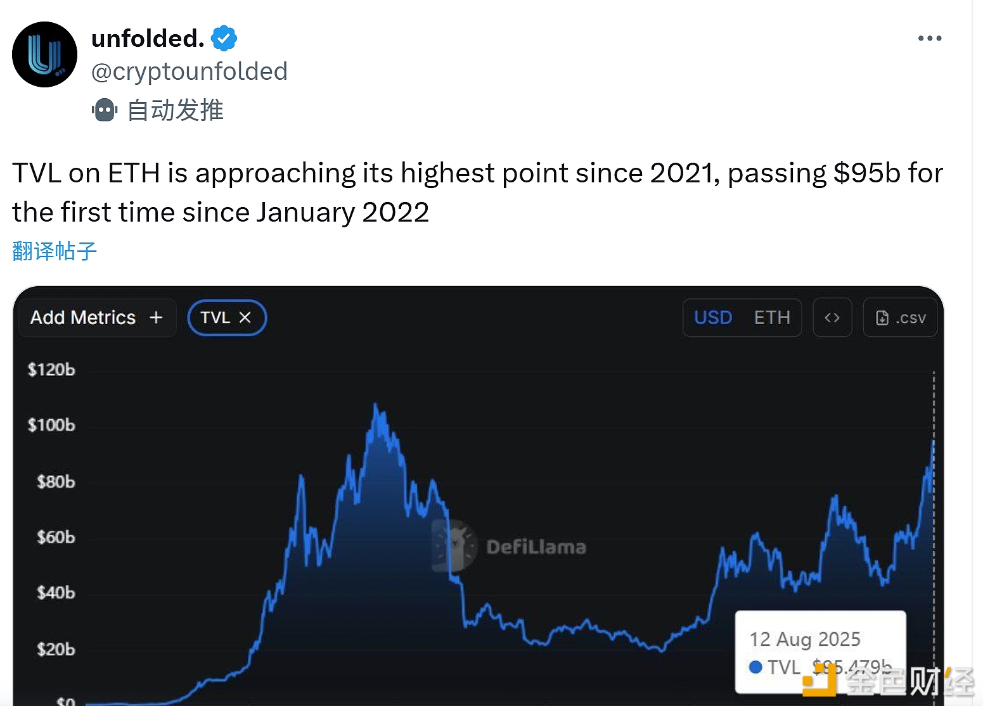Click the translate post link
Screen dimensions: 983x706
(55, 251)
